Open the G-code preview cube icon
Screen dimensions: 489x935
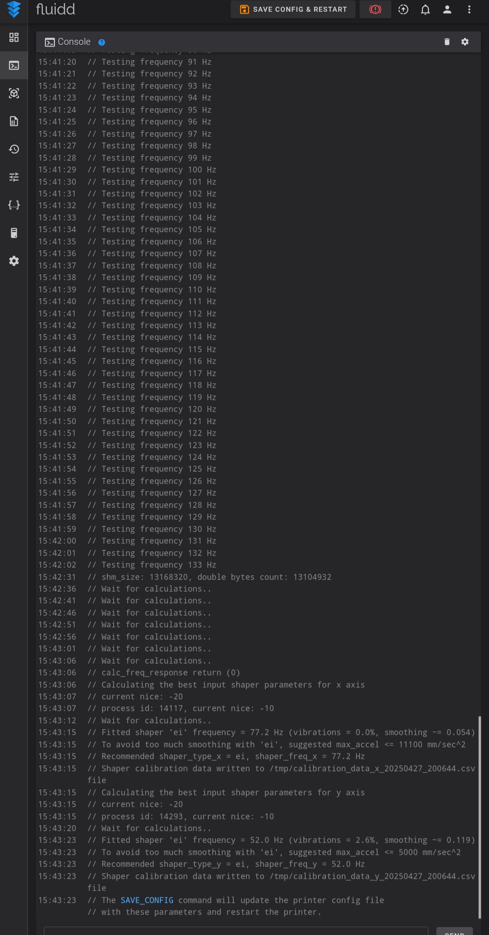point(14,93)
